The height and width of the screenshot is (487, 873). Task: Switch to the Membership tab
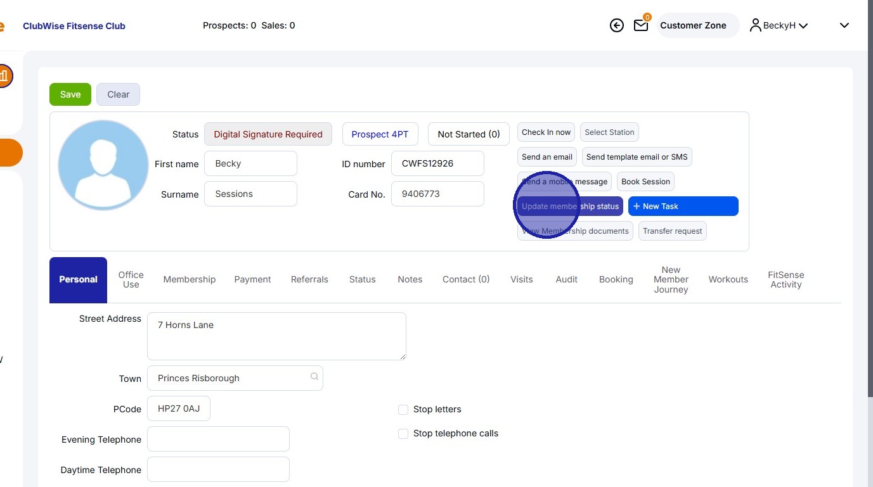[x=189, y=279]
